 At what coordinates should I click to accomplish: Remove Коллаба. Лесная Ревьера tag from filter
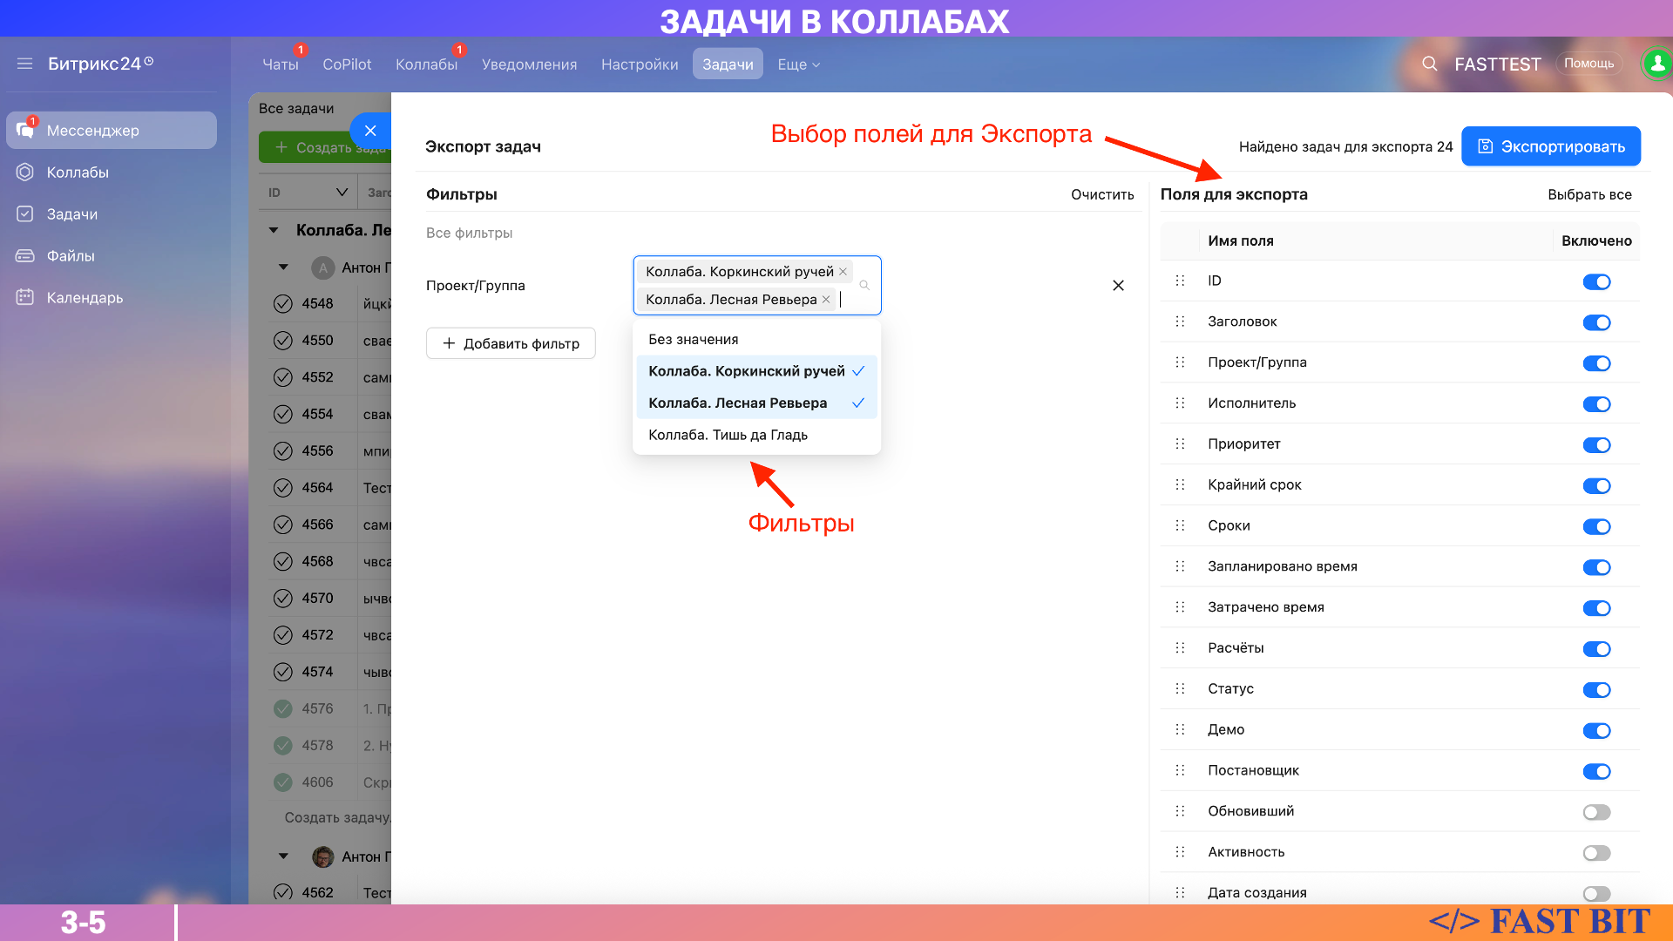coord(826,300)
